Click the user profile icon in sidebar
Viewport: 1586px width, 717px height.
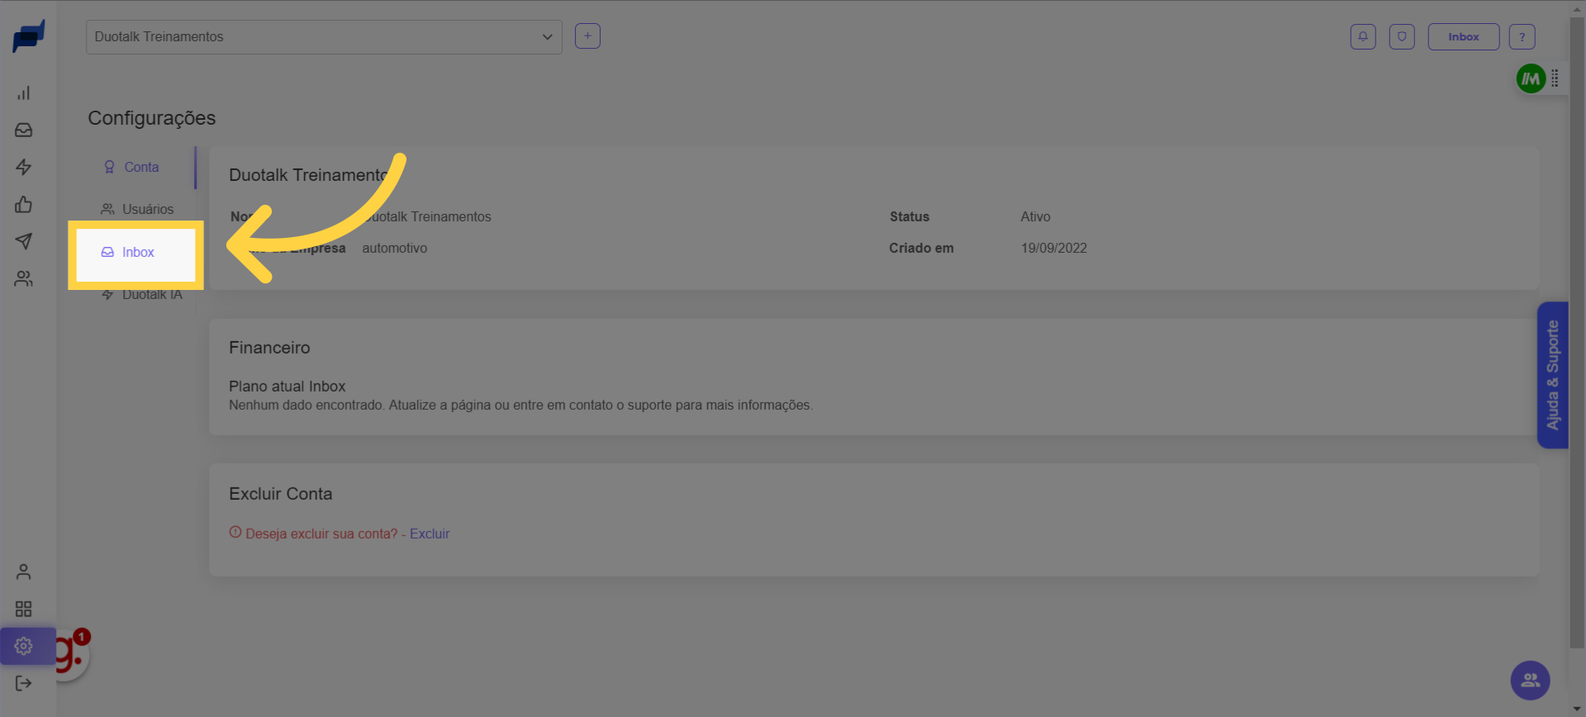[24, 572]
